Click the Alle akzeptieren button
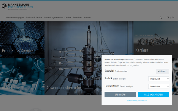178x111 pixels. pos(153,94)
